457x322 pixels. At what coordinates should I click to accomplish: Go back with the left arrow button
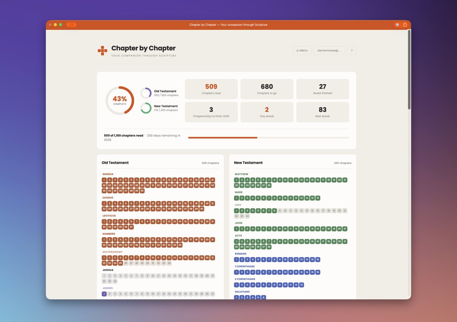(69, 25)
